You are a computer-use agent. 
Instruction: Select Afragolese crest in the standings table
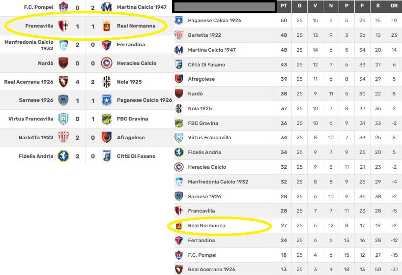coord(179,79)
